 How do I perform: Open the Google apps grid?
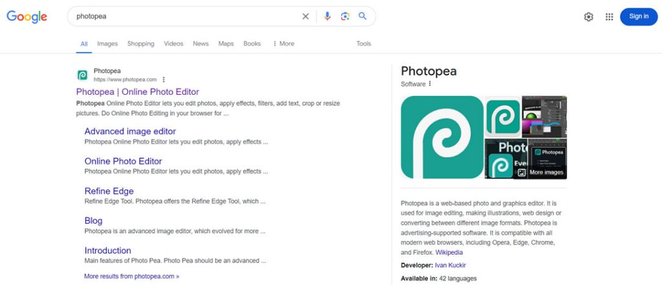(609, 17)
